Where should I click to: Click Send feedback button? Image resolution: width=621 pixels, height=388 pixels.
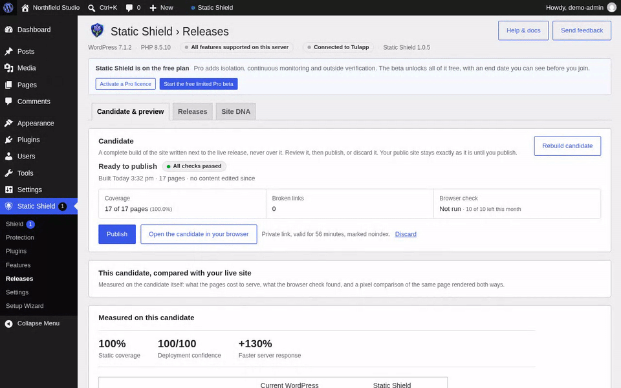(x=582, y=30)
